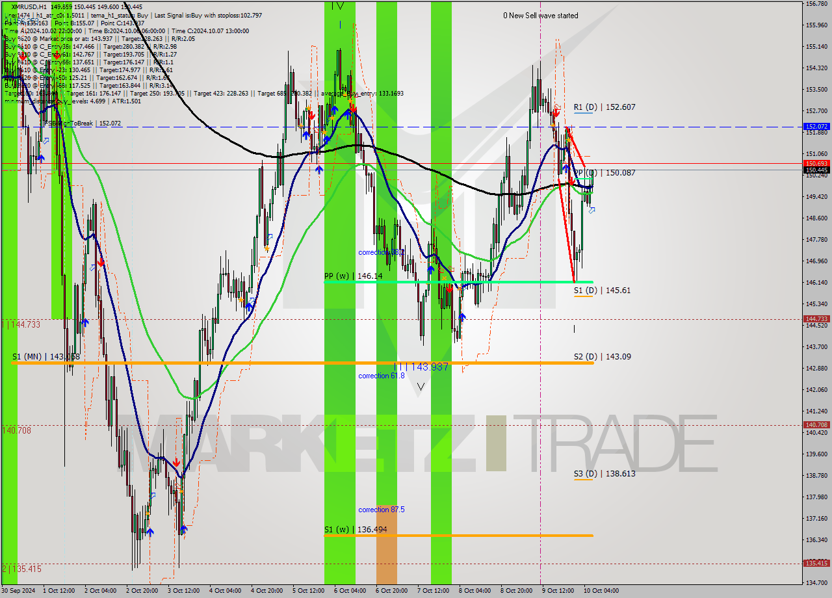Select the S2 (D) | 143.09 label
The image size is (832, 598).
point(602,357)
